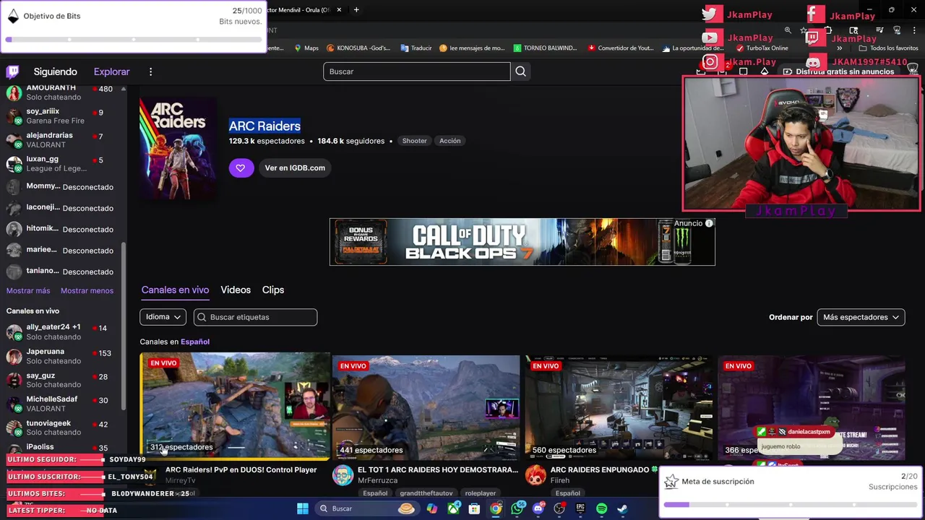Open the 441 espectadores stream thumbnail
This screenshot has width=925, height=520.
[426, 407]
